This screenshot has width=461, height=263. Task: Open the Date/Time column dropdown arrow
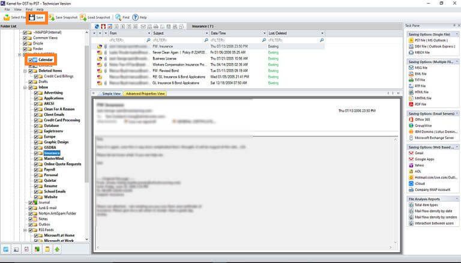tap(264, 33)
